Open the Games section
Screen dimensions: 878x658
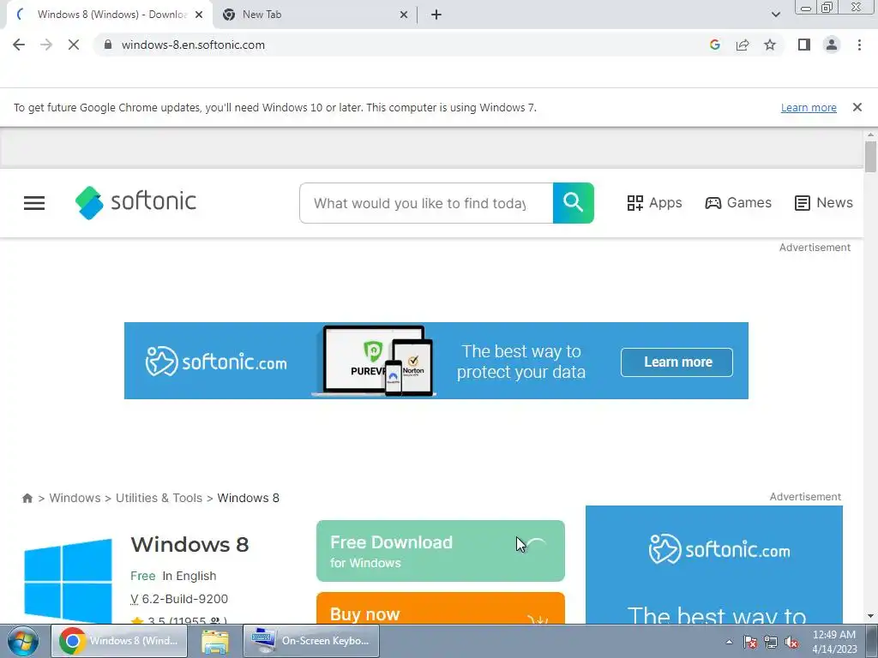(738, 202)
